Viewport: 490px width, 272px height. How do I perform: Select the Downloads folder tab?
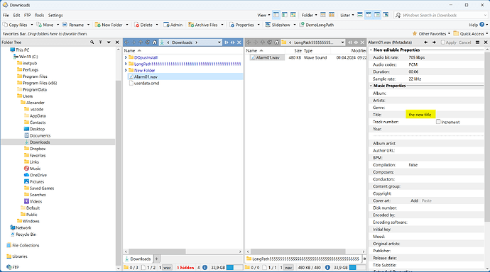click(x=138, y=259)
